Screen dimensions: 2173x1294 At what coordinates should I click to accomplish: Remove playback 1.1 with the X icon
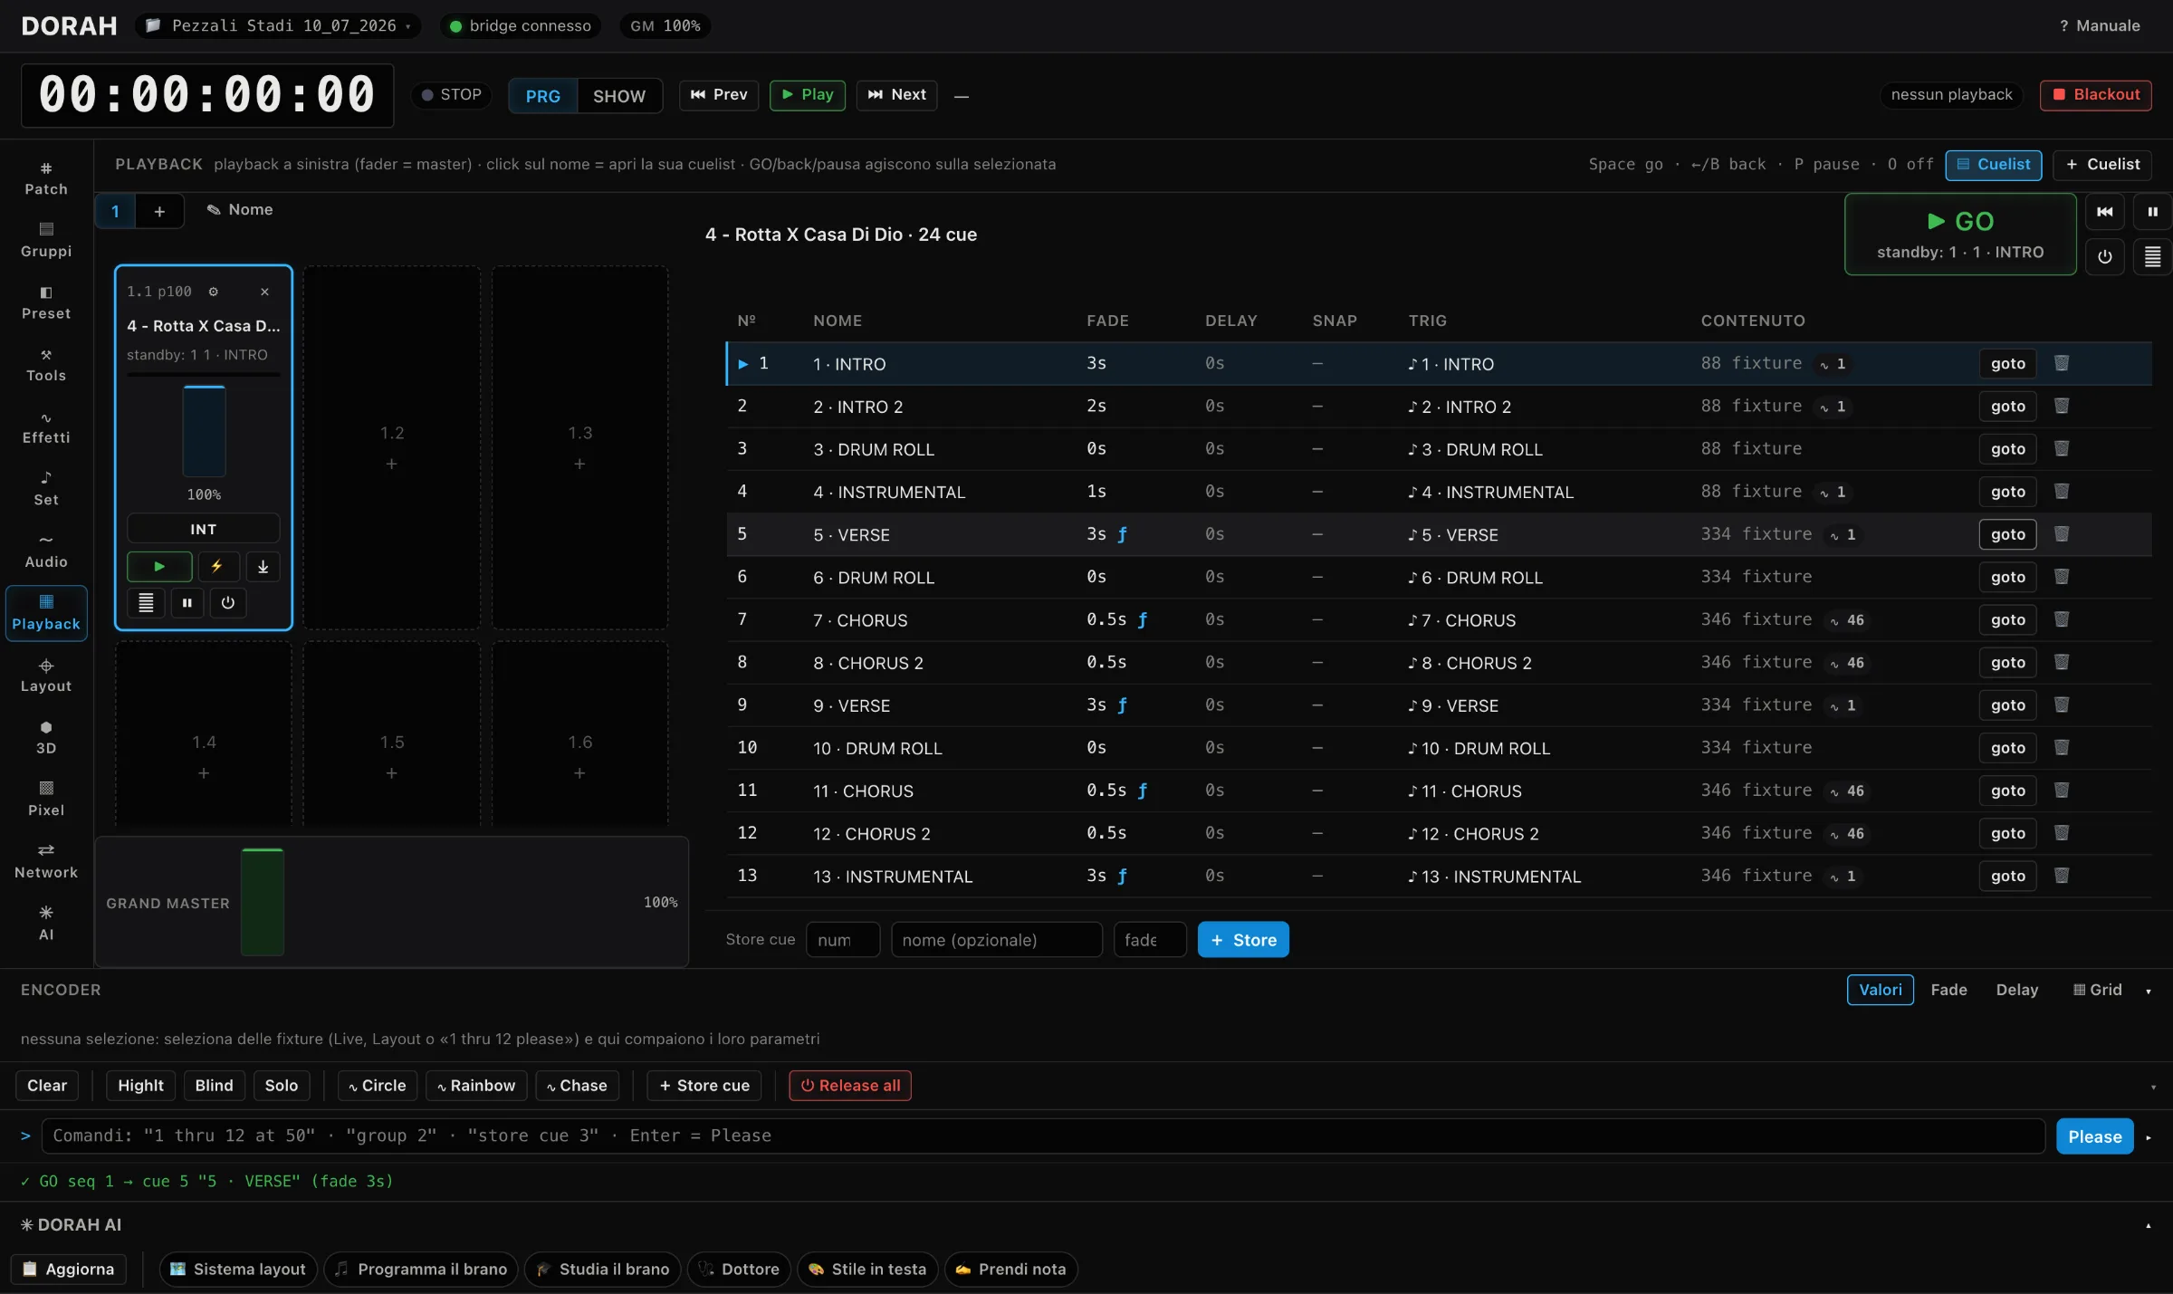click(x=264, y=292)
